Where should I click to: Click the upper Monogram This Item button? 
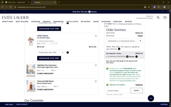49,29
